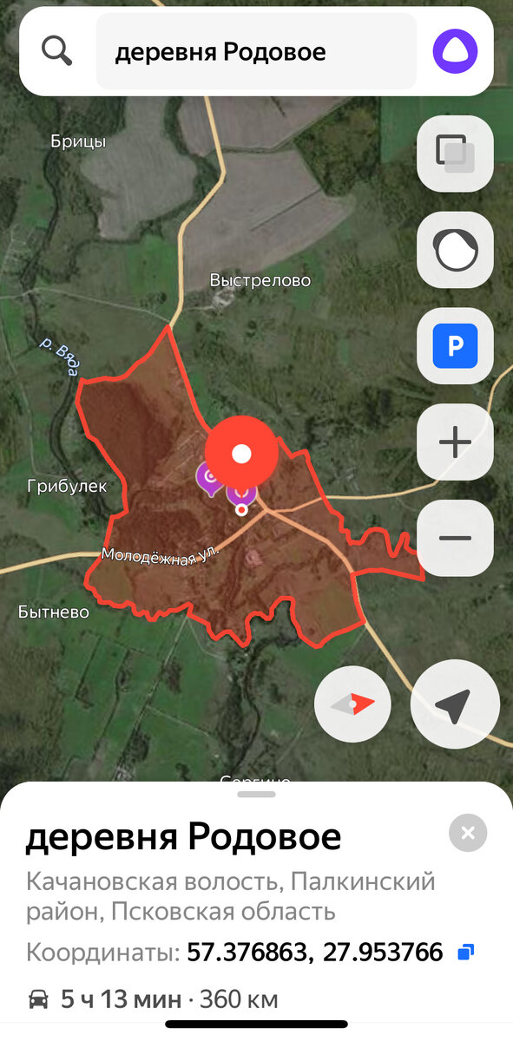The width and height of the screenshot is (513, 1041).
Task: Close the Родовое place card
Action: pos(468,834)
